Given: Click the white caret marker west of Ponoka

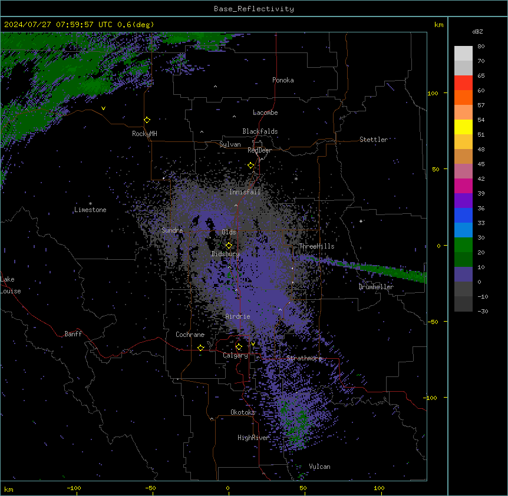Looking at the screenshot, I should click(x=216, y=87).
